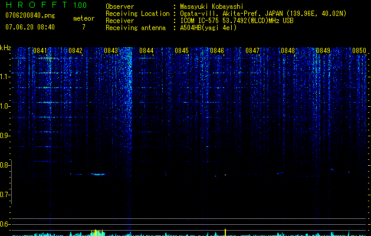Click the A504HB(yagi 4el) antenna text
The height and width of the screenshot is (236, 371).
pyautogui.click(x=208, y=28)
